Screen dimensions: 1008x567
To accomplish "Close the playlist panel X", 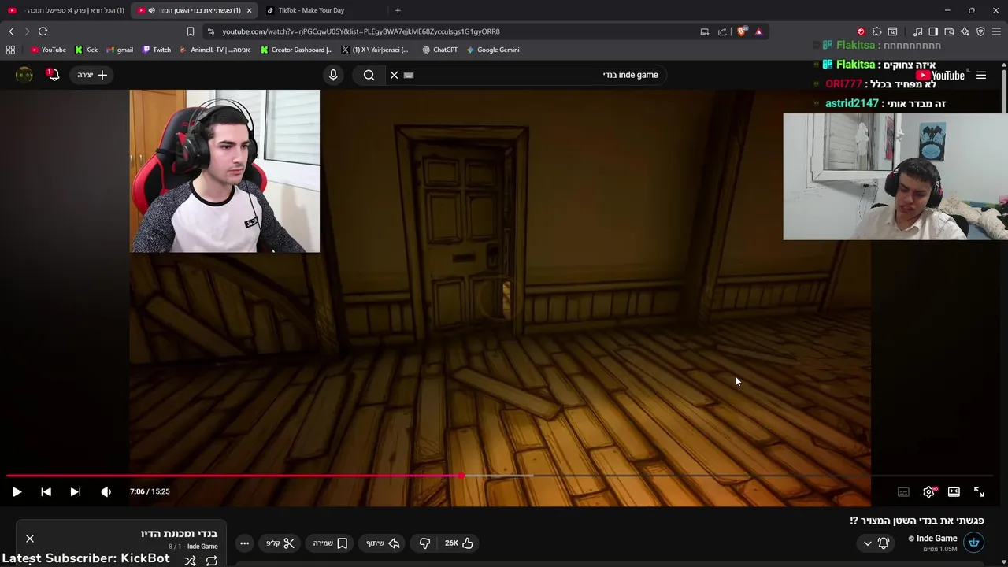I will point(30,539).
